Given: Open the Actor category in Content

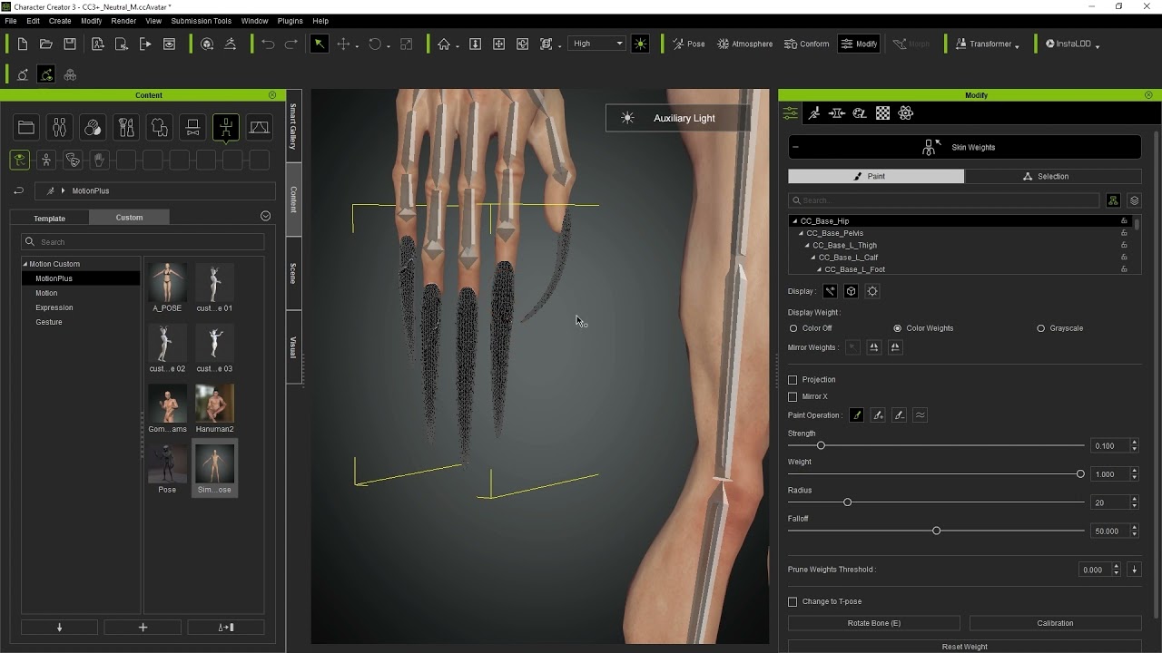Looking at the screenshot, I should coord(59,128).
